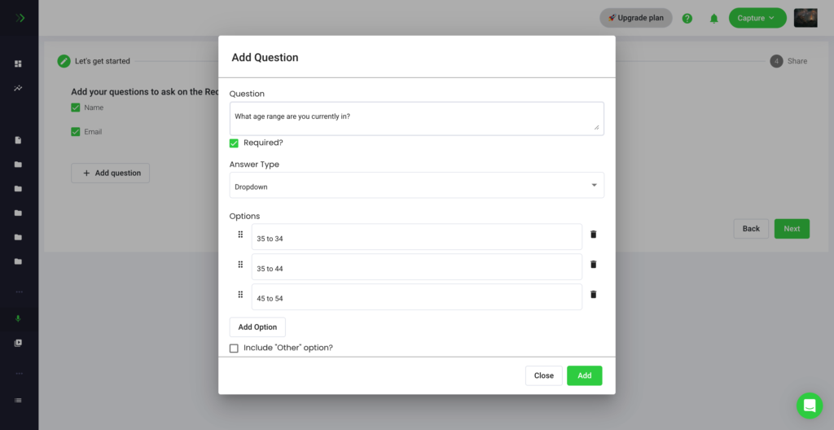Open the Answer Type dropdown
The width and height of the screenshot is (834, 430).
coord(416,186)
